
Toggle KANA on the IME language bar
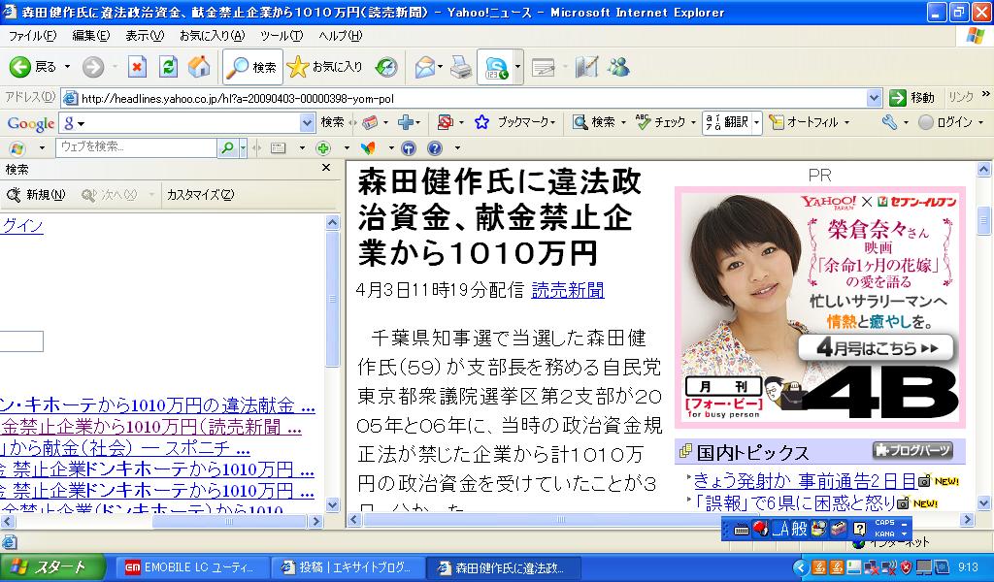(x=884, y=533)
